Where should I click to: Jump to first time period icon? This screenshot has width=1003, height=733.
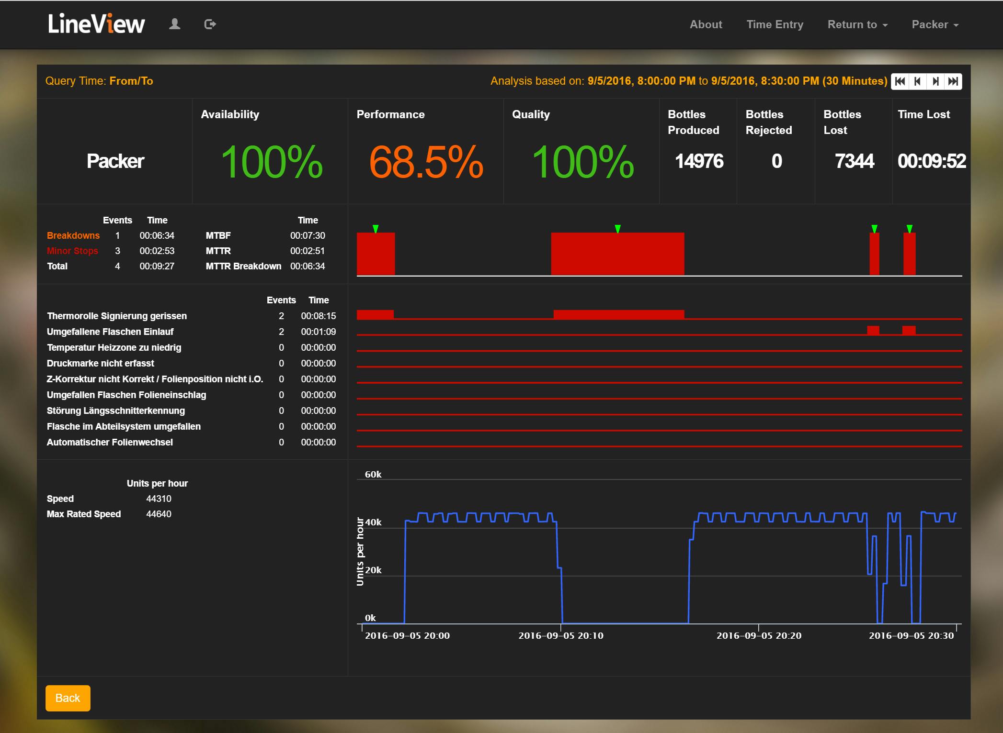pyautogui.click(x=900, y=81)
